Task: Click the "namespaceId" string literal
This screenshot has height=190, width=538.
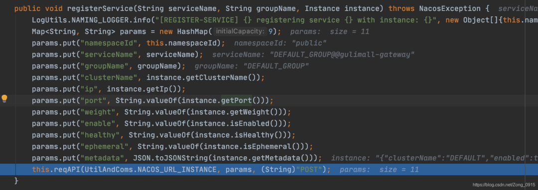Action: click(x=111, y=43)
